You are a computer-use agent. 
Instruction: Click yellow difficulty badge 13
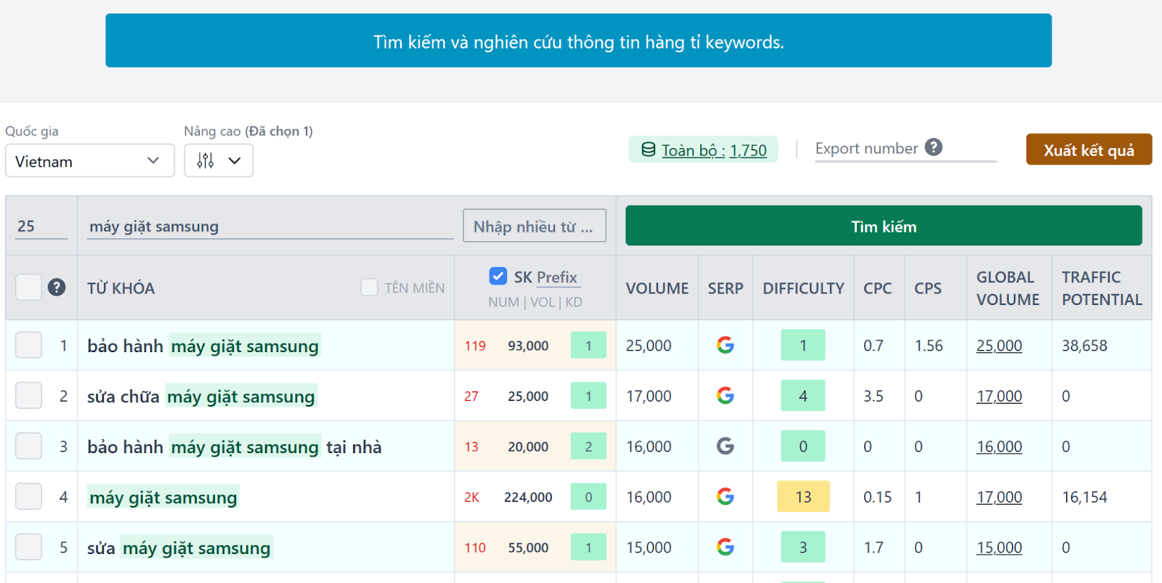pos(803,497)
